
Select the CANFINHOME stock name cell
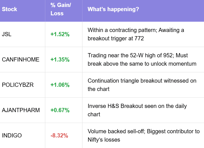pyautogui.click(x=21, y=60)
